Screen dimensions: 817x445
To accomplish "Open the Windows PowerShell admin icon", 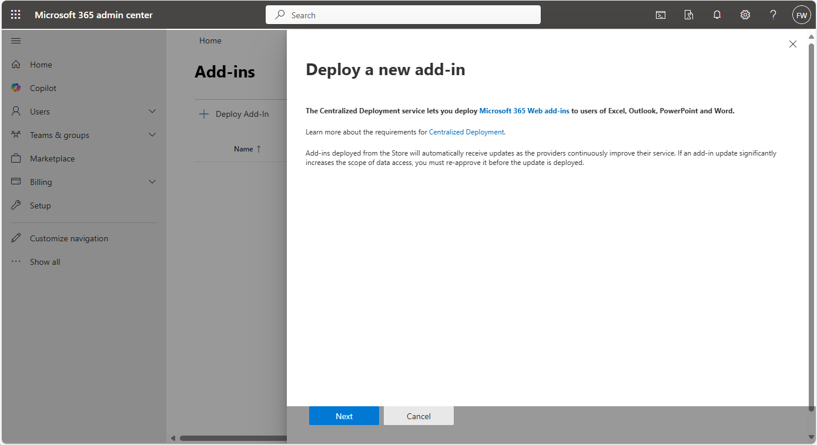I will (x=660, y=15).
